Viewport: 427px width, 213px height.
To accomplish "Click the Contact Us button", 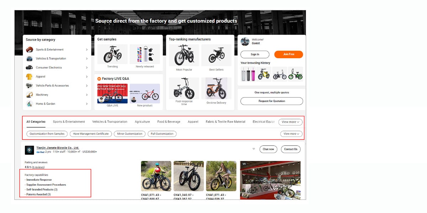I will click(x=291, y=149).
